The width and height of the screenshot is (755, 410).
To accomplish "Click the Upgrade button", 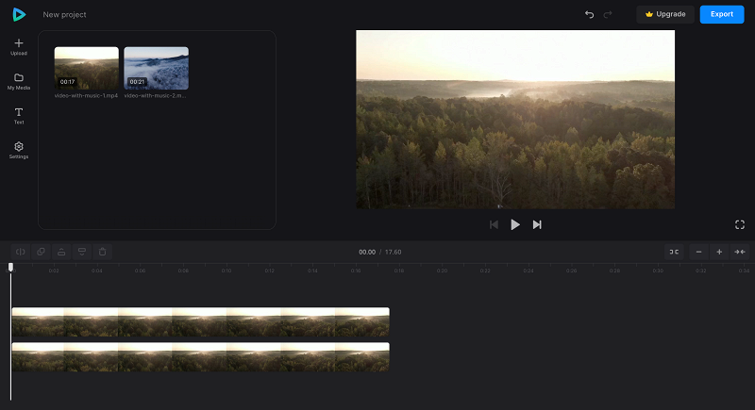I will pyautogui.click(x=665, y=14).
